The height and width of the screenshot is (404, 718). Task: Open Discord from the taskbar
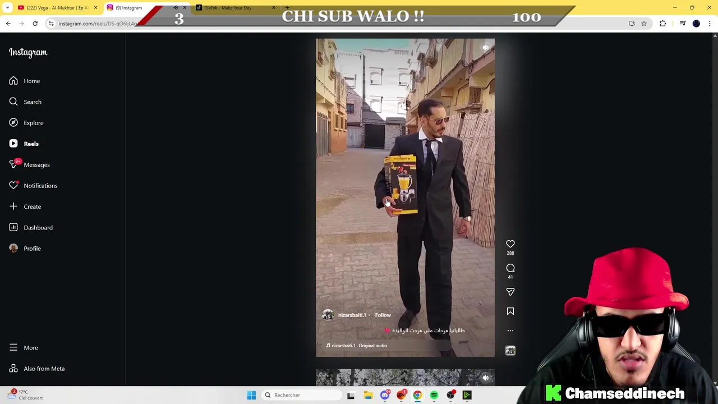(x=384, y=395)
